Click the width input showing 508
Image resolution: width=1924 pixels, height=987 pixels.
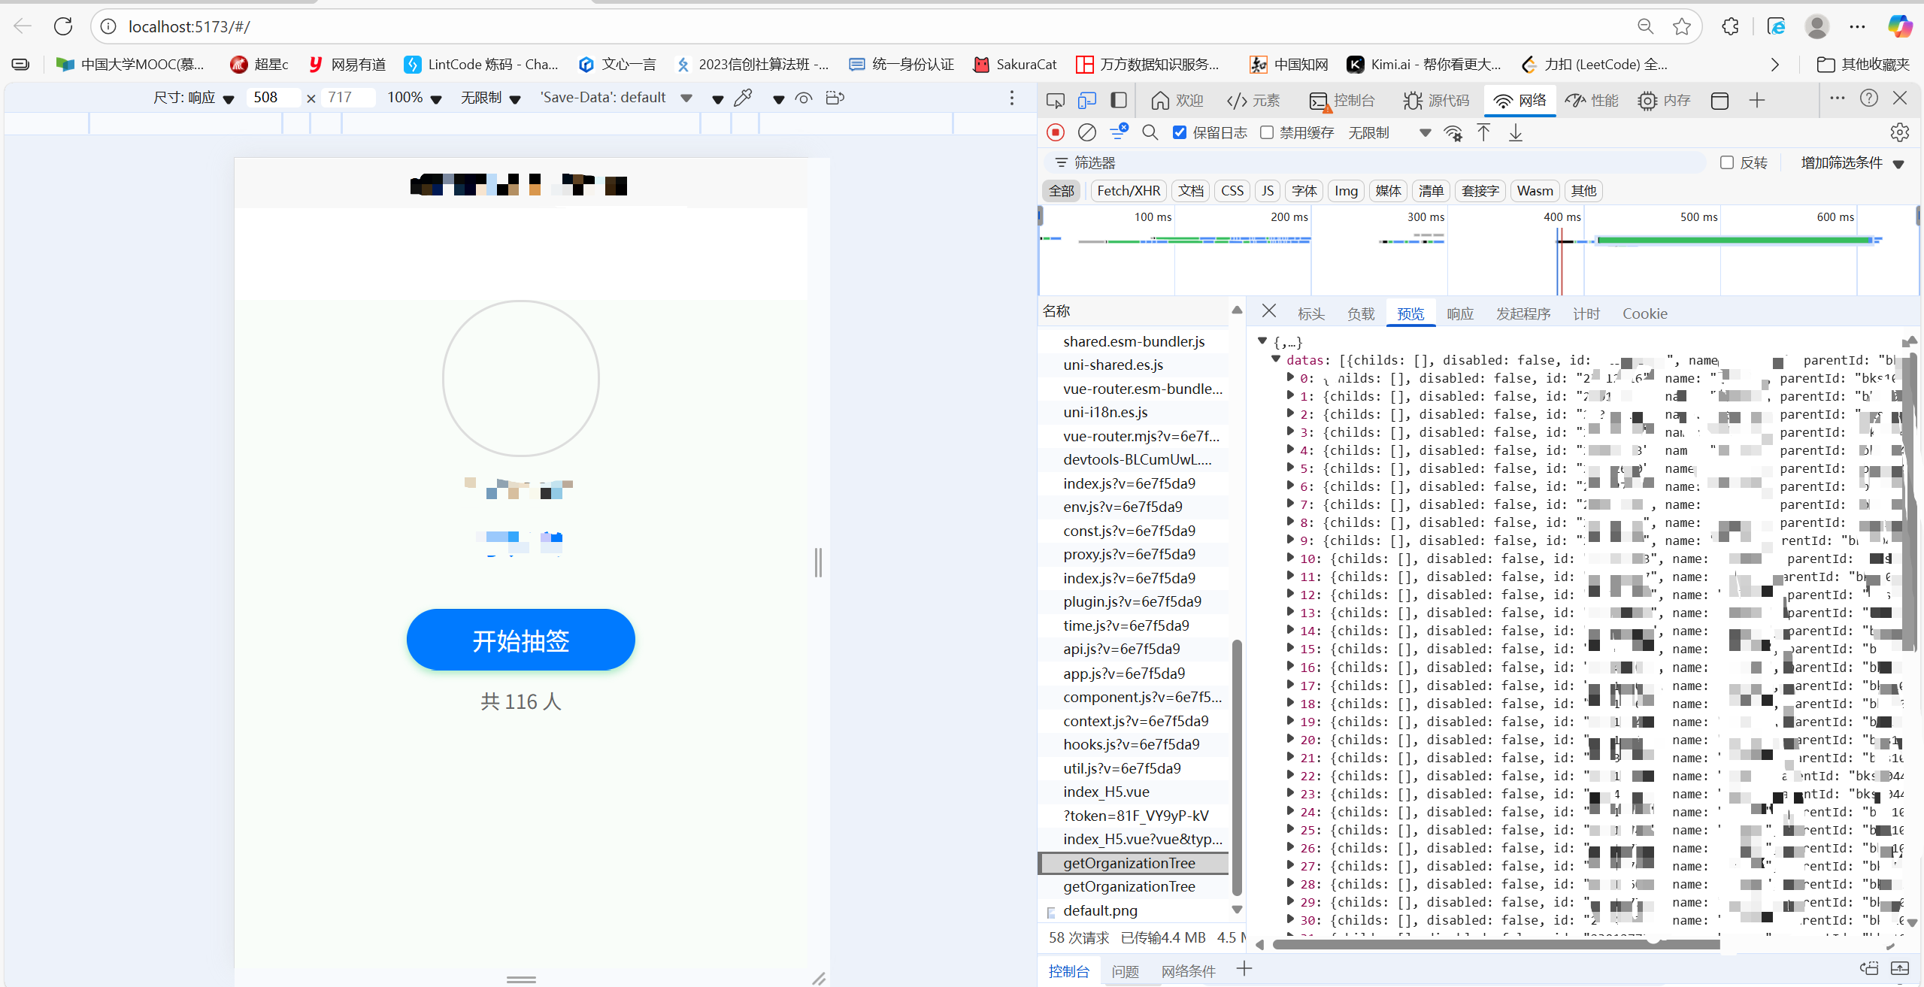point(272,98)
